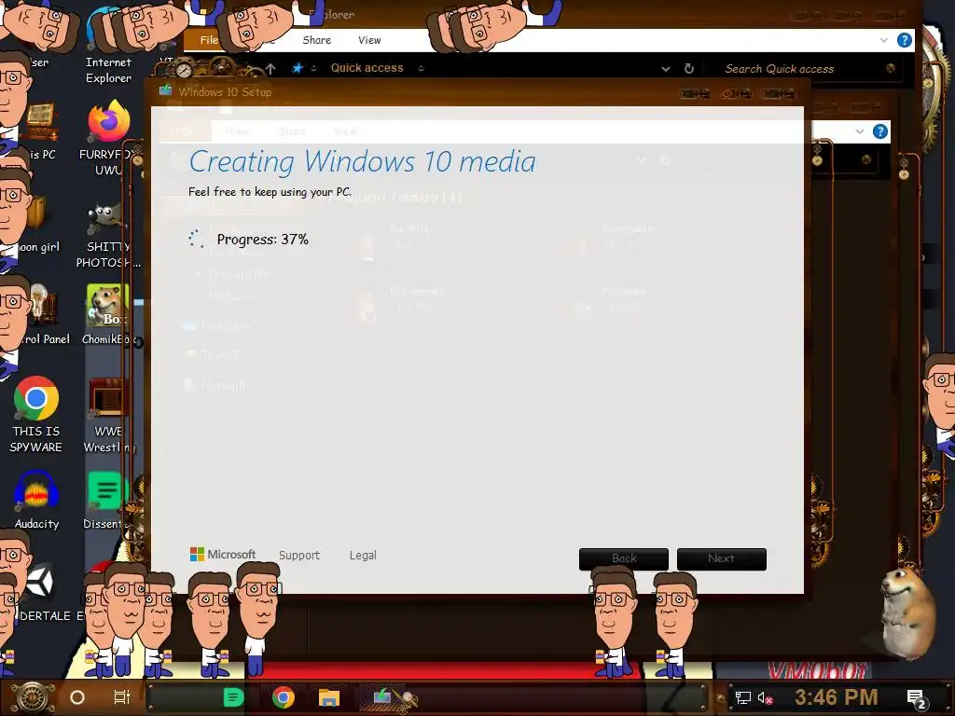Viewport: 955px width, 716px height.
Task: Click the Quick access address path
Action: coord(367,68)
